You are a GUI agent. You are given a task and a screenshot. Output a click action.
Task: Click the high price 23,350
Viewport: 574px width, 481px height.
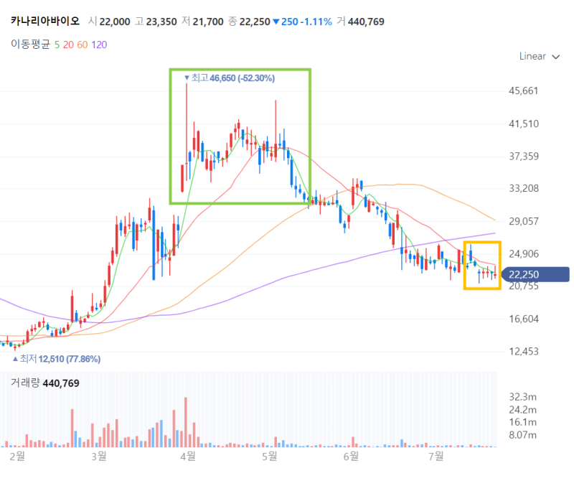pyautogui.click(x=161, y=22)
